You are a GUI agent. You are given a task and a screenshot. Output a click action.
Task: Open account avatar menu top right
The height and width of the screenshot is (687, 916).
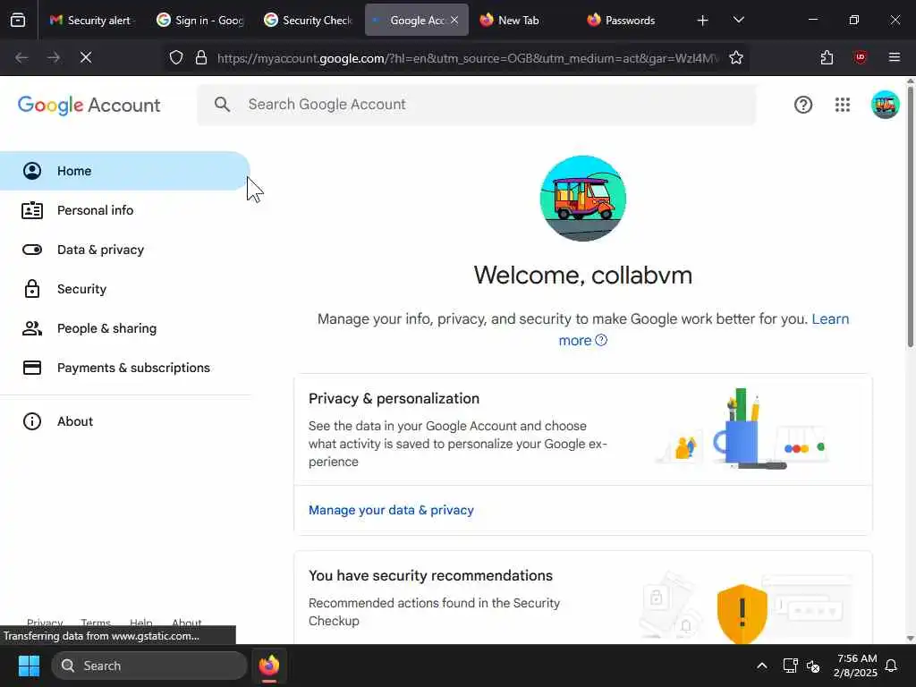tap(885, 106)
